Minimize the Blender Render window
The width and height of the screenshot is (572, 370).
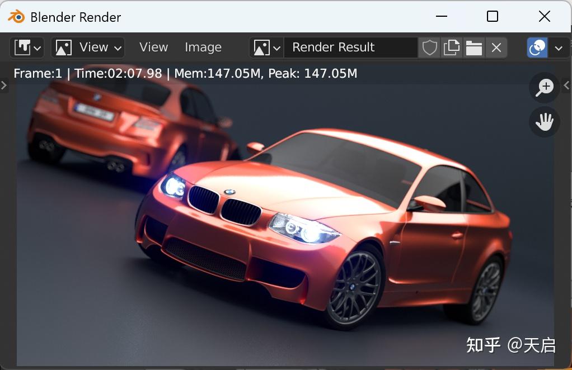pos(442,16)
